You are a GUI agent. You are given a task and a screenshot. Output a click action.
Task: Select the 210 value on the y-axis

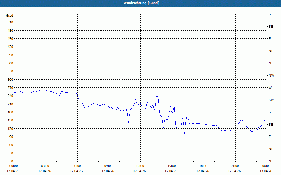(x=11, y=104)
